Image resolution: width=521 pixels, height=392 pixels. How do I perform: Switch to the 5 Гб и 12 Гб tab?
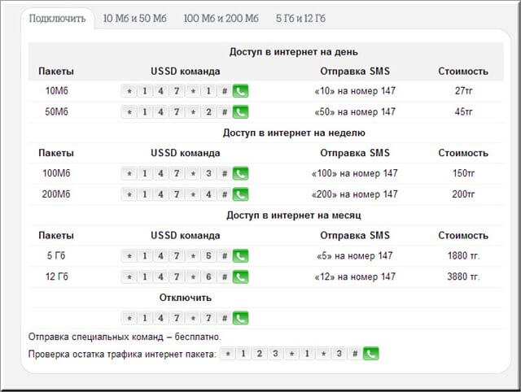pyautogui.click(x=300, y=18)
